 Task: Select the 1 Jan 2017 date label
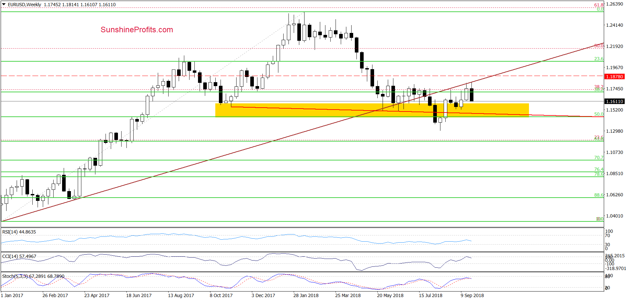12,295
